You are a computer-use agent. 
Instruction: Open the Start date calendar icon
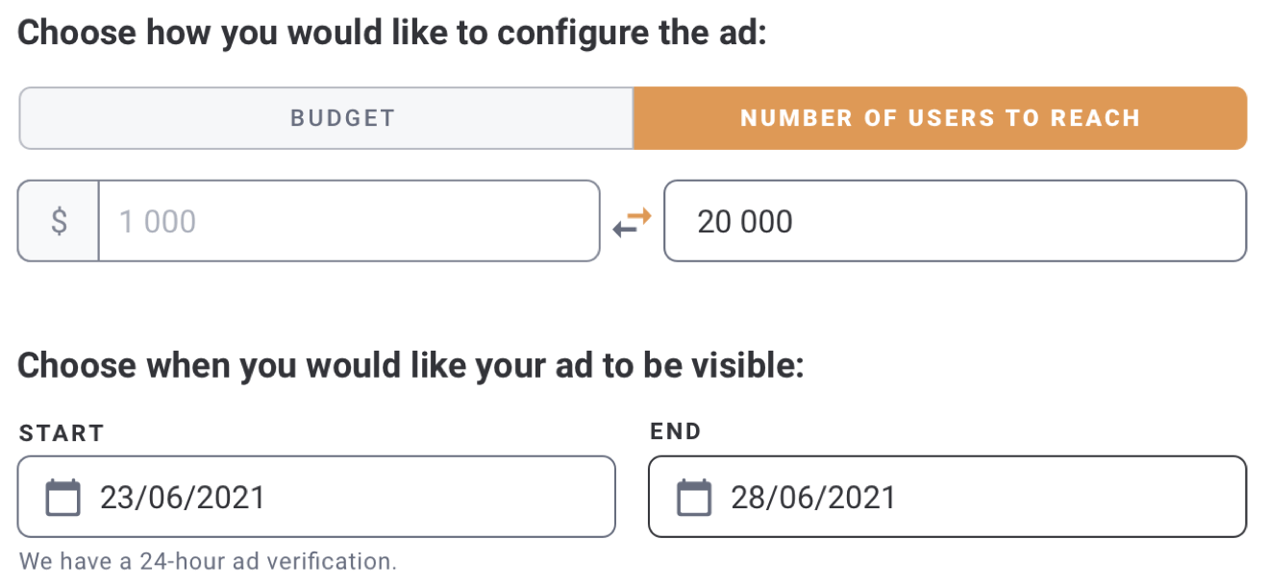pyautogui.click(x=63, y=498)
